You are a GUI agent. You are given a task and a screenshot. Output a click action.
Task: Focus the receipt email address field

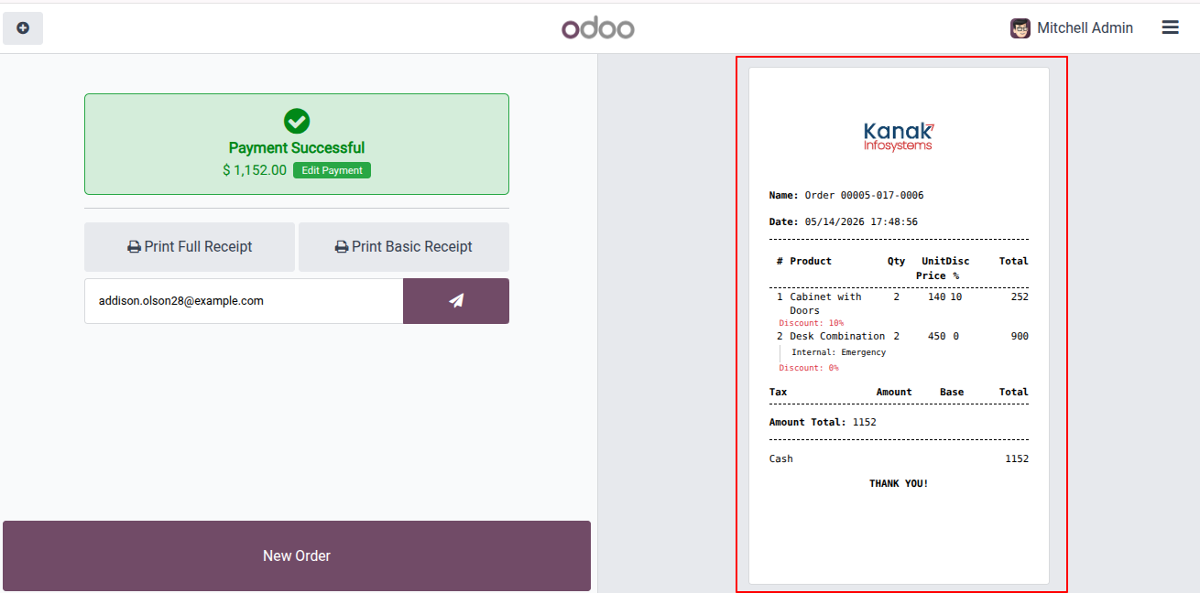click(244, 301)
